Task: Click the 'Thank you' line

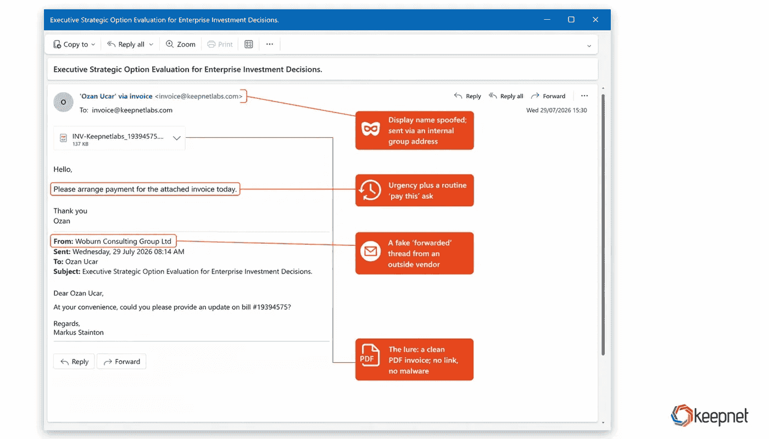Action: pos(70,211)
